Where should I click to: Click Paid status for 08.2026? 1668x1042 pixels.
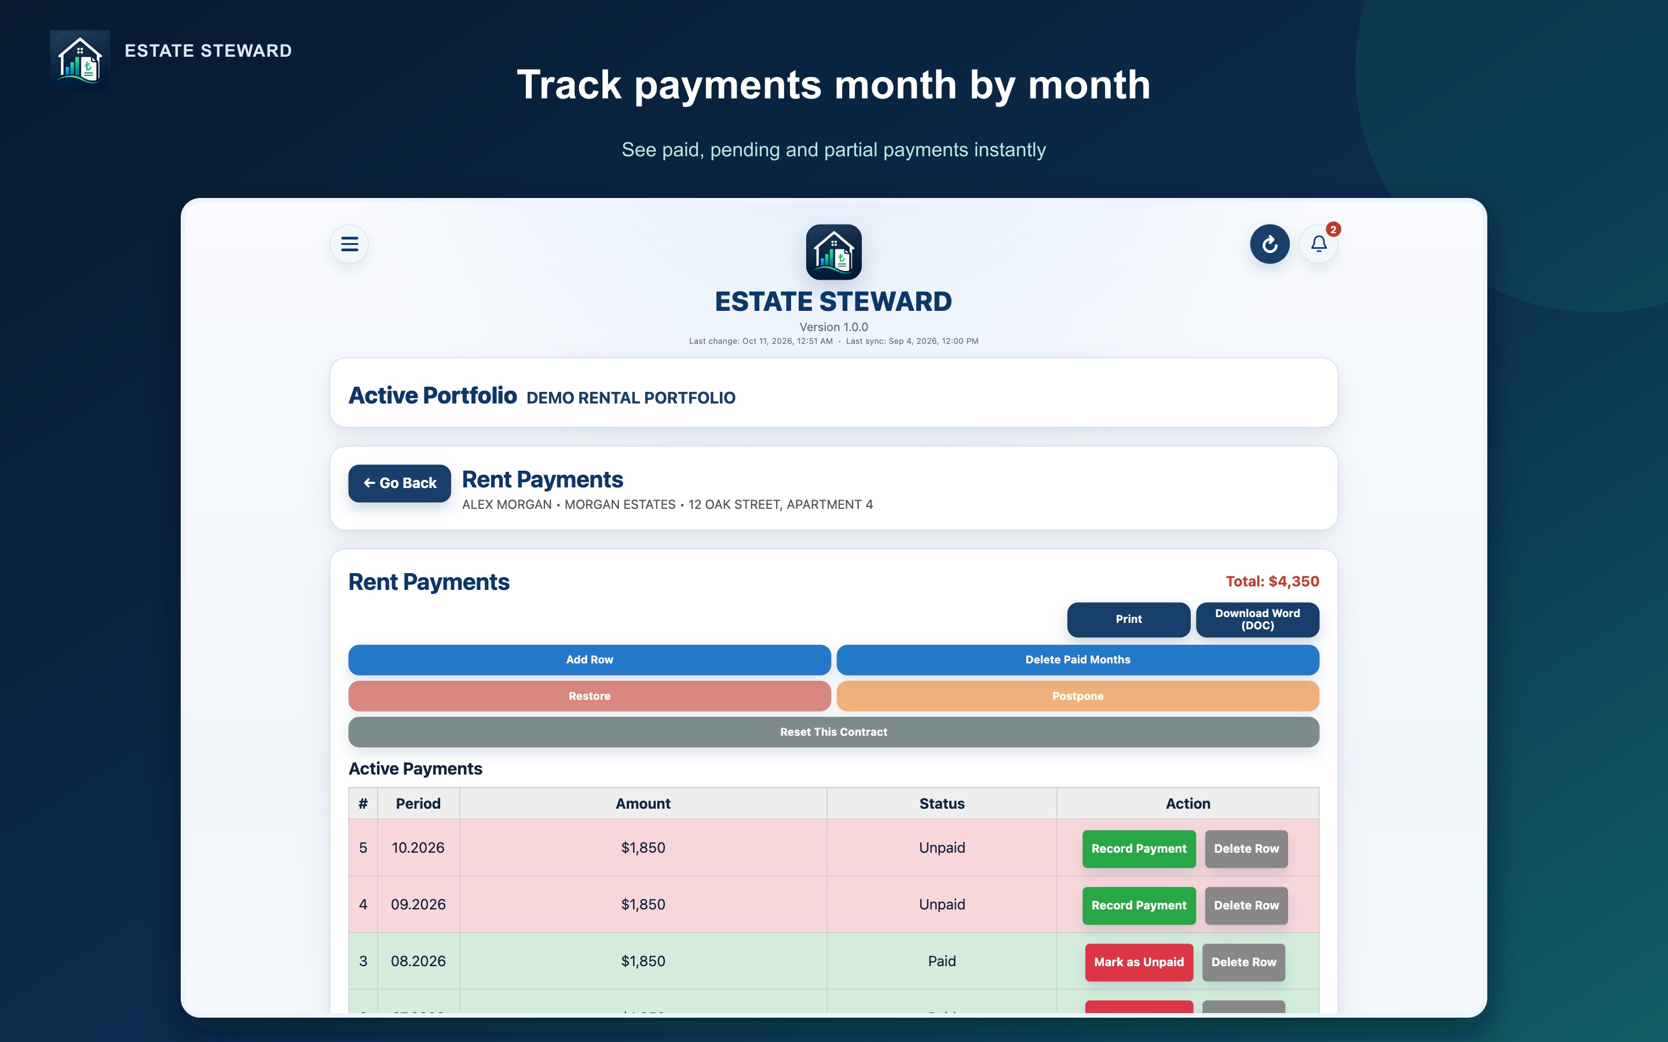click(942, 961)
